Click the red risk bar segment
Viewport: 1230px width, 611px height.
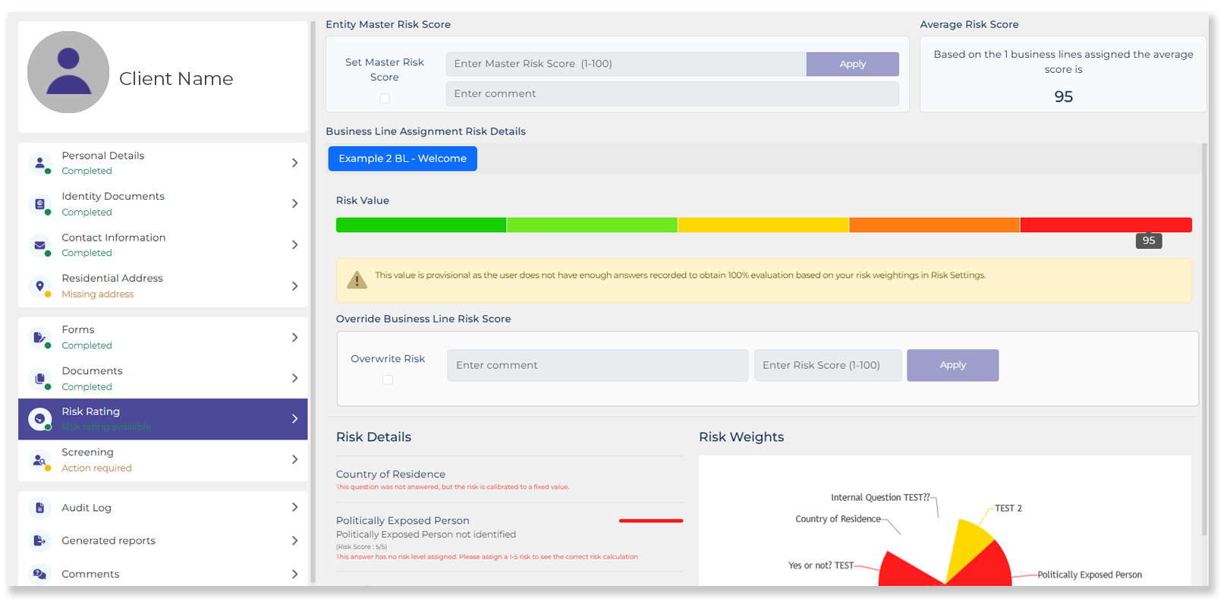coord(1106,225)
